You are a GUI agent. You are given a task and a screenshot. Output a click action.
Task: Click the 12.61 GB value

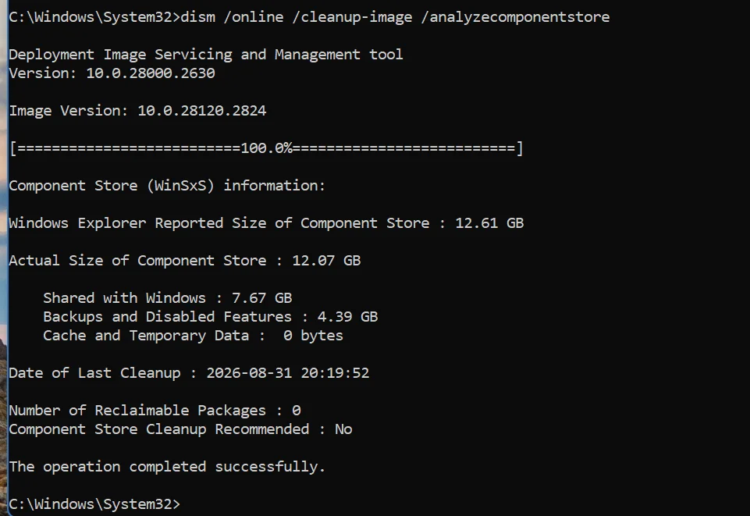click(489, 223)
